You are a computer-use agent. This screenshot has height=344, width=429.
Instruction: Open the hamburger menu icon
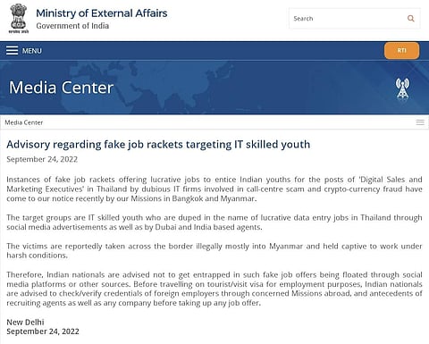pyautogui.click(x=13, y=50)
